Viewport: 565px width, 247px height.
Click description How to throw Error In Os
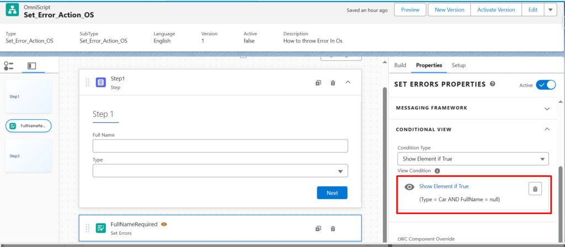(313, 41)
